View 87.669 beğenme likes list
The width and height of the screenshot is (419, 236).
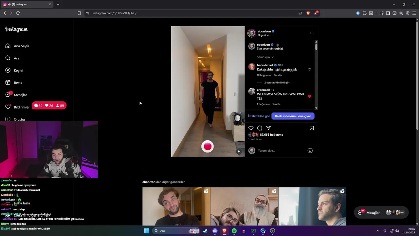point(271,135)
